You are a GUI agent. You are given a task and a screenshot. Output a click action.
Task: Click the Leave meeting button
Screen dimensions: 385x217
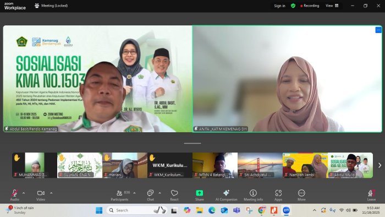click(x=371, y=195)
